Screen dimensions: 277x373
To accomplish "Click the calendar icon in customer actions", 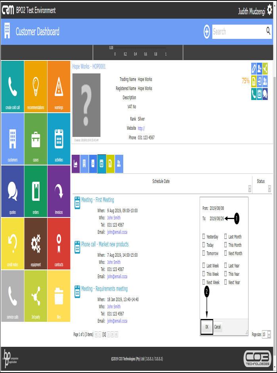I will tap(260, 94).
